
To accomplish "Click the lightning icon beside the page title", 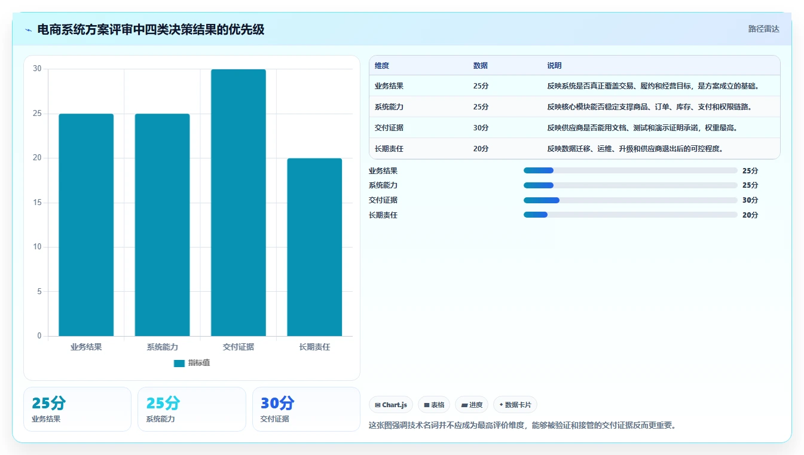I will (x=28, y=29).
